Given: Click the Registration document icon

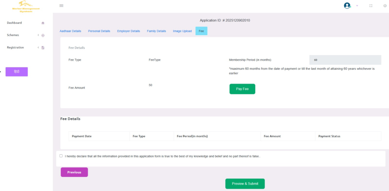Looking at the screenshot, I should pyautogui.click(x=43, y=48).
